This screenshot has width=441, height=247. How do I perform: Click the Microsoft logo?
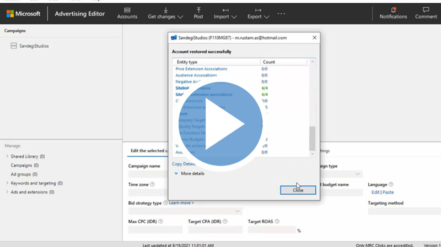tap(23, 13)
